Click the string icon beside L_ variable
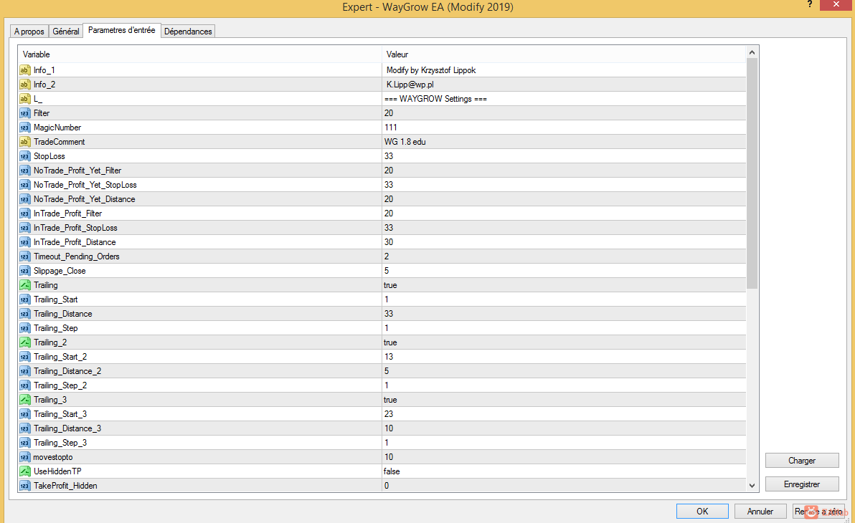The image size is (855, 523). click(24, 99)
